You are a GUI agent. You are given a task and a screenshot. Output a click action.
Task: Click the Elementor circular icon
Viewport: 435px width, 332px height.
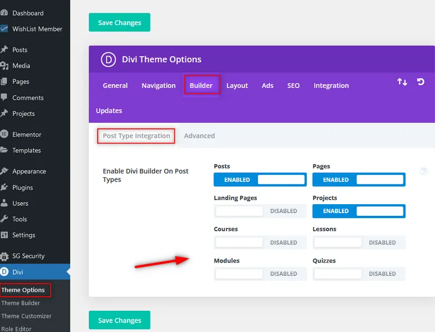(x=4, y=134)
